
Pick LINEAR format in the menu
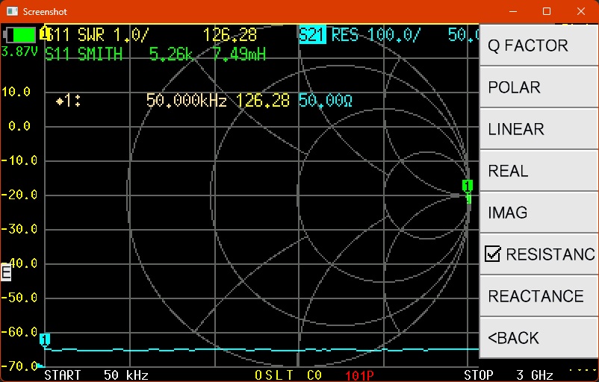tap(539, 129)
